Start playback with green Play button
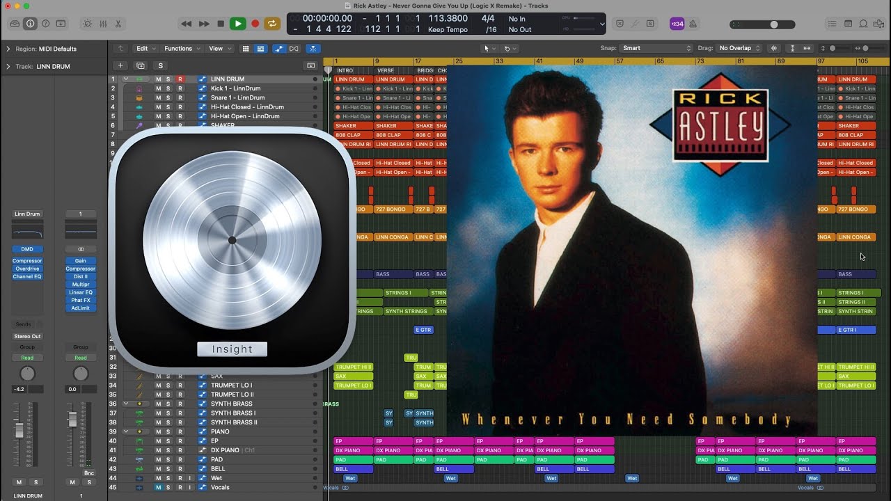 pos(238,24)
